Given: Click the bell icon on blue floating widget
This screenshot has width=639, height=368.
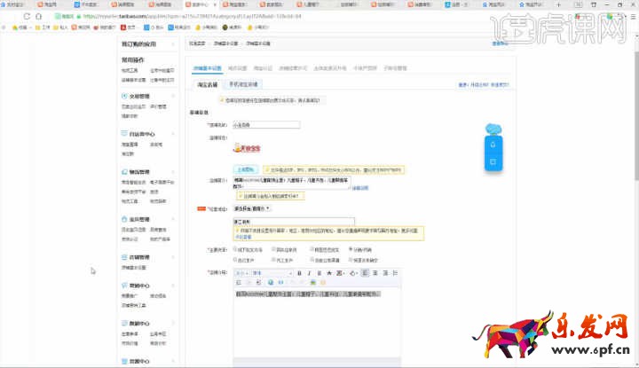Looking at the screenshot, I should point(493,145).
